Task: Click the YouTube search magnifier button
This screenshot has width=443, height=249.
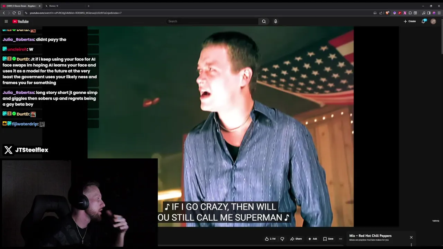Action: click(x=264, y=21)
